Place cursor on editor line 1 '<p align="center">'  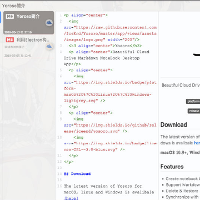click(x=86, y=16)
